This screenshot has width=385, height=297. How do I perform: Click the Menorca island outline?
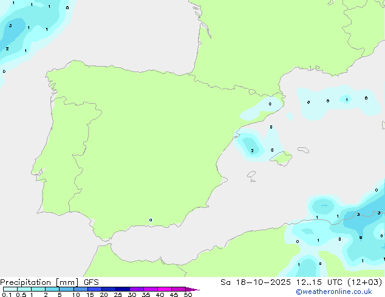[303, 150]
